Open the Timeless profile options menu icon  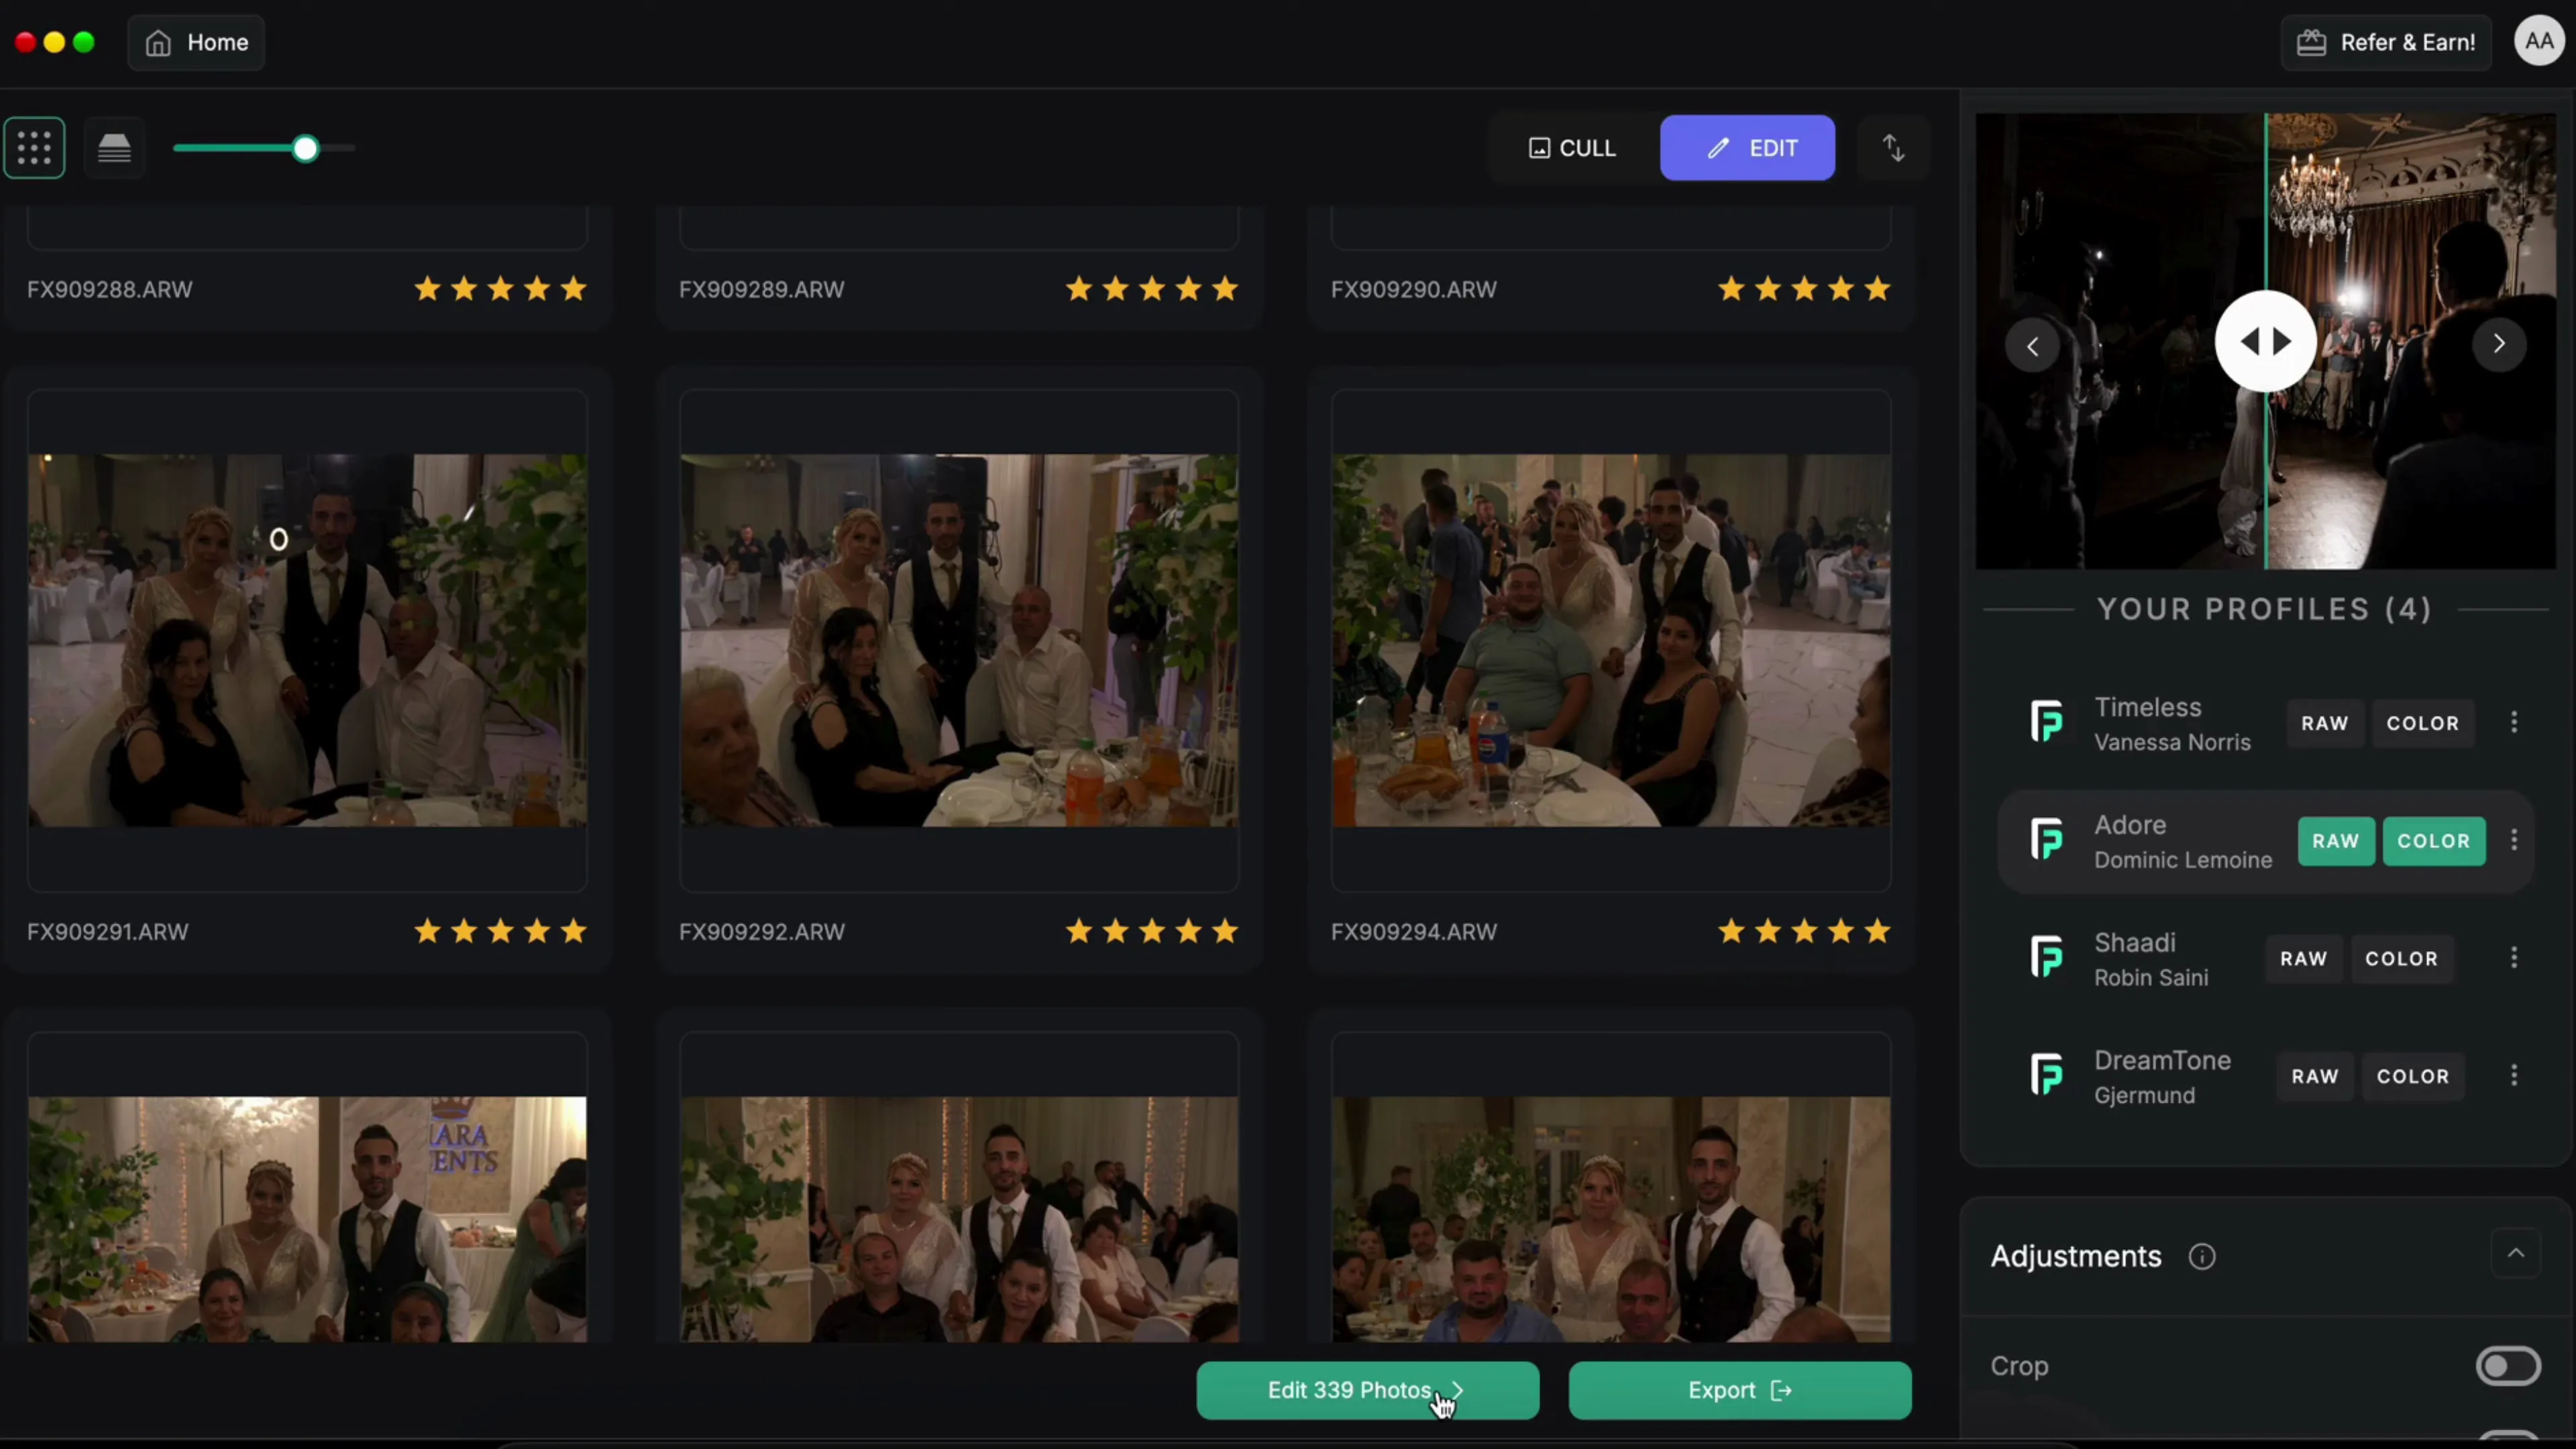pyautogui.click(x=2516, y=722)
